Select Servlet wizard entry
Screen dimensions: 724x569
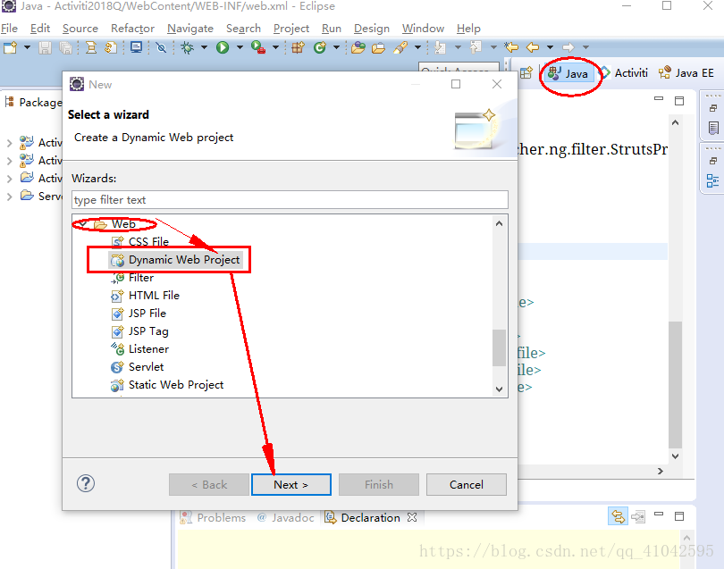(x=138, y=367)
